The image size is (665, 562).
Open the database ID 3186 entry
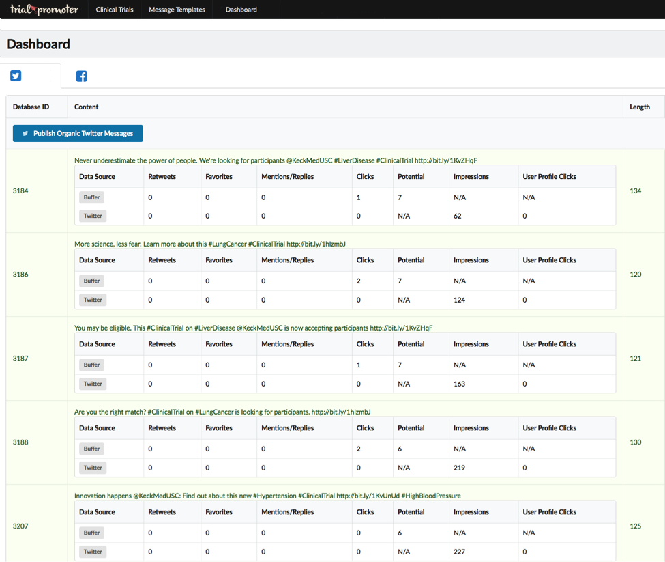click(20, 275)
